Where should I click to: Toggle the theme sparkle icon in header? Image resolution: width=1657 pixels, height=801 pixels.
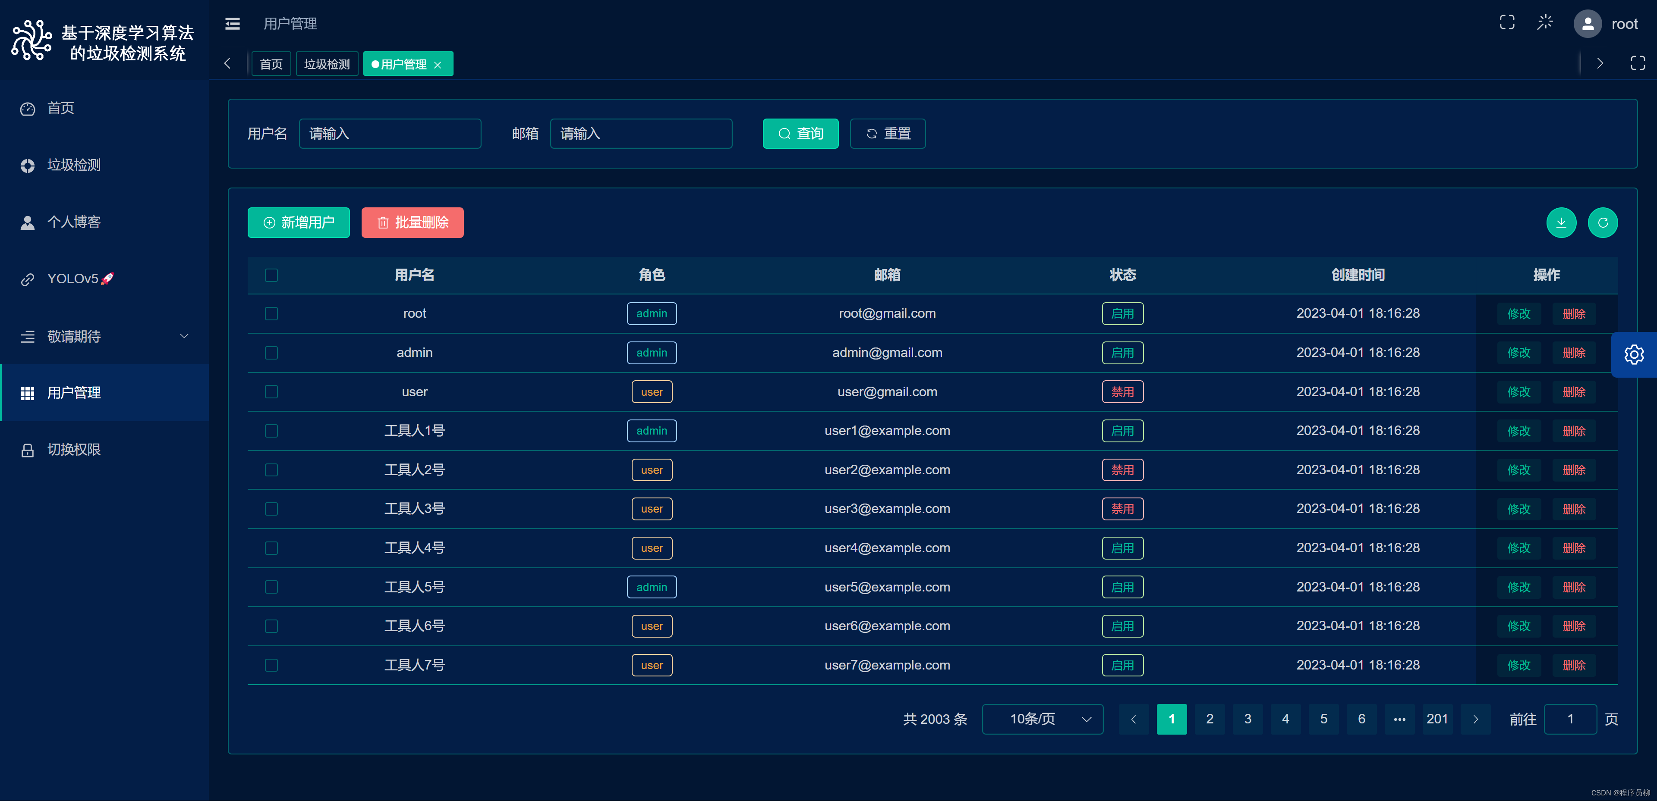(x=1545, y=23)
